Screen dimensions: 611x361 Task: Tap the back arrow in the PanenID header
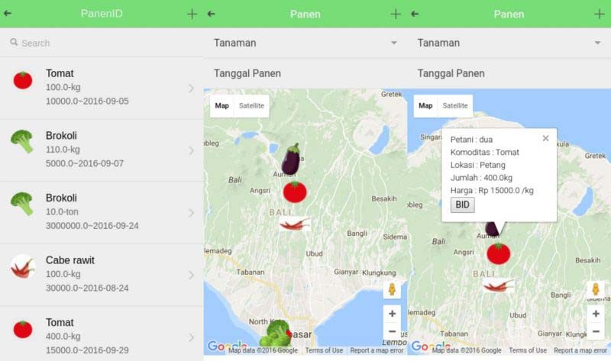[x=8, y=14]
